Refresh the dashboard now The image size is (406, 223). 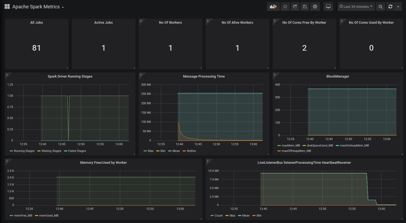390,6
